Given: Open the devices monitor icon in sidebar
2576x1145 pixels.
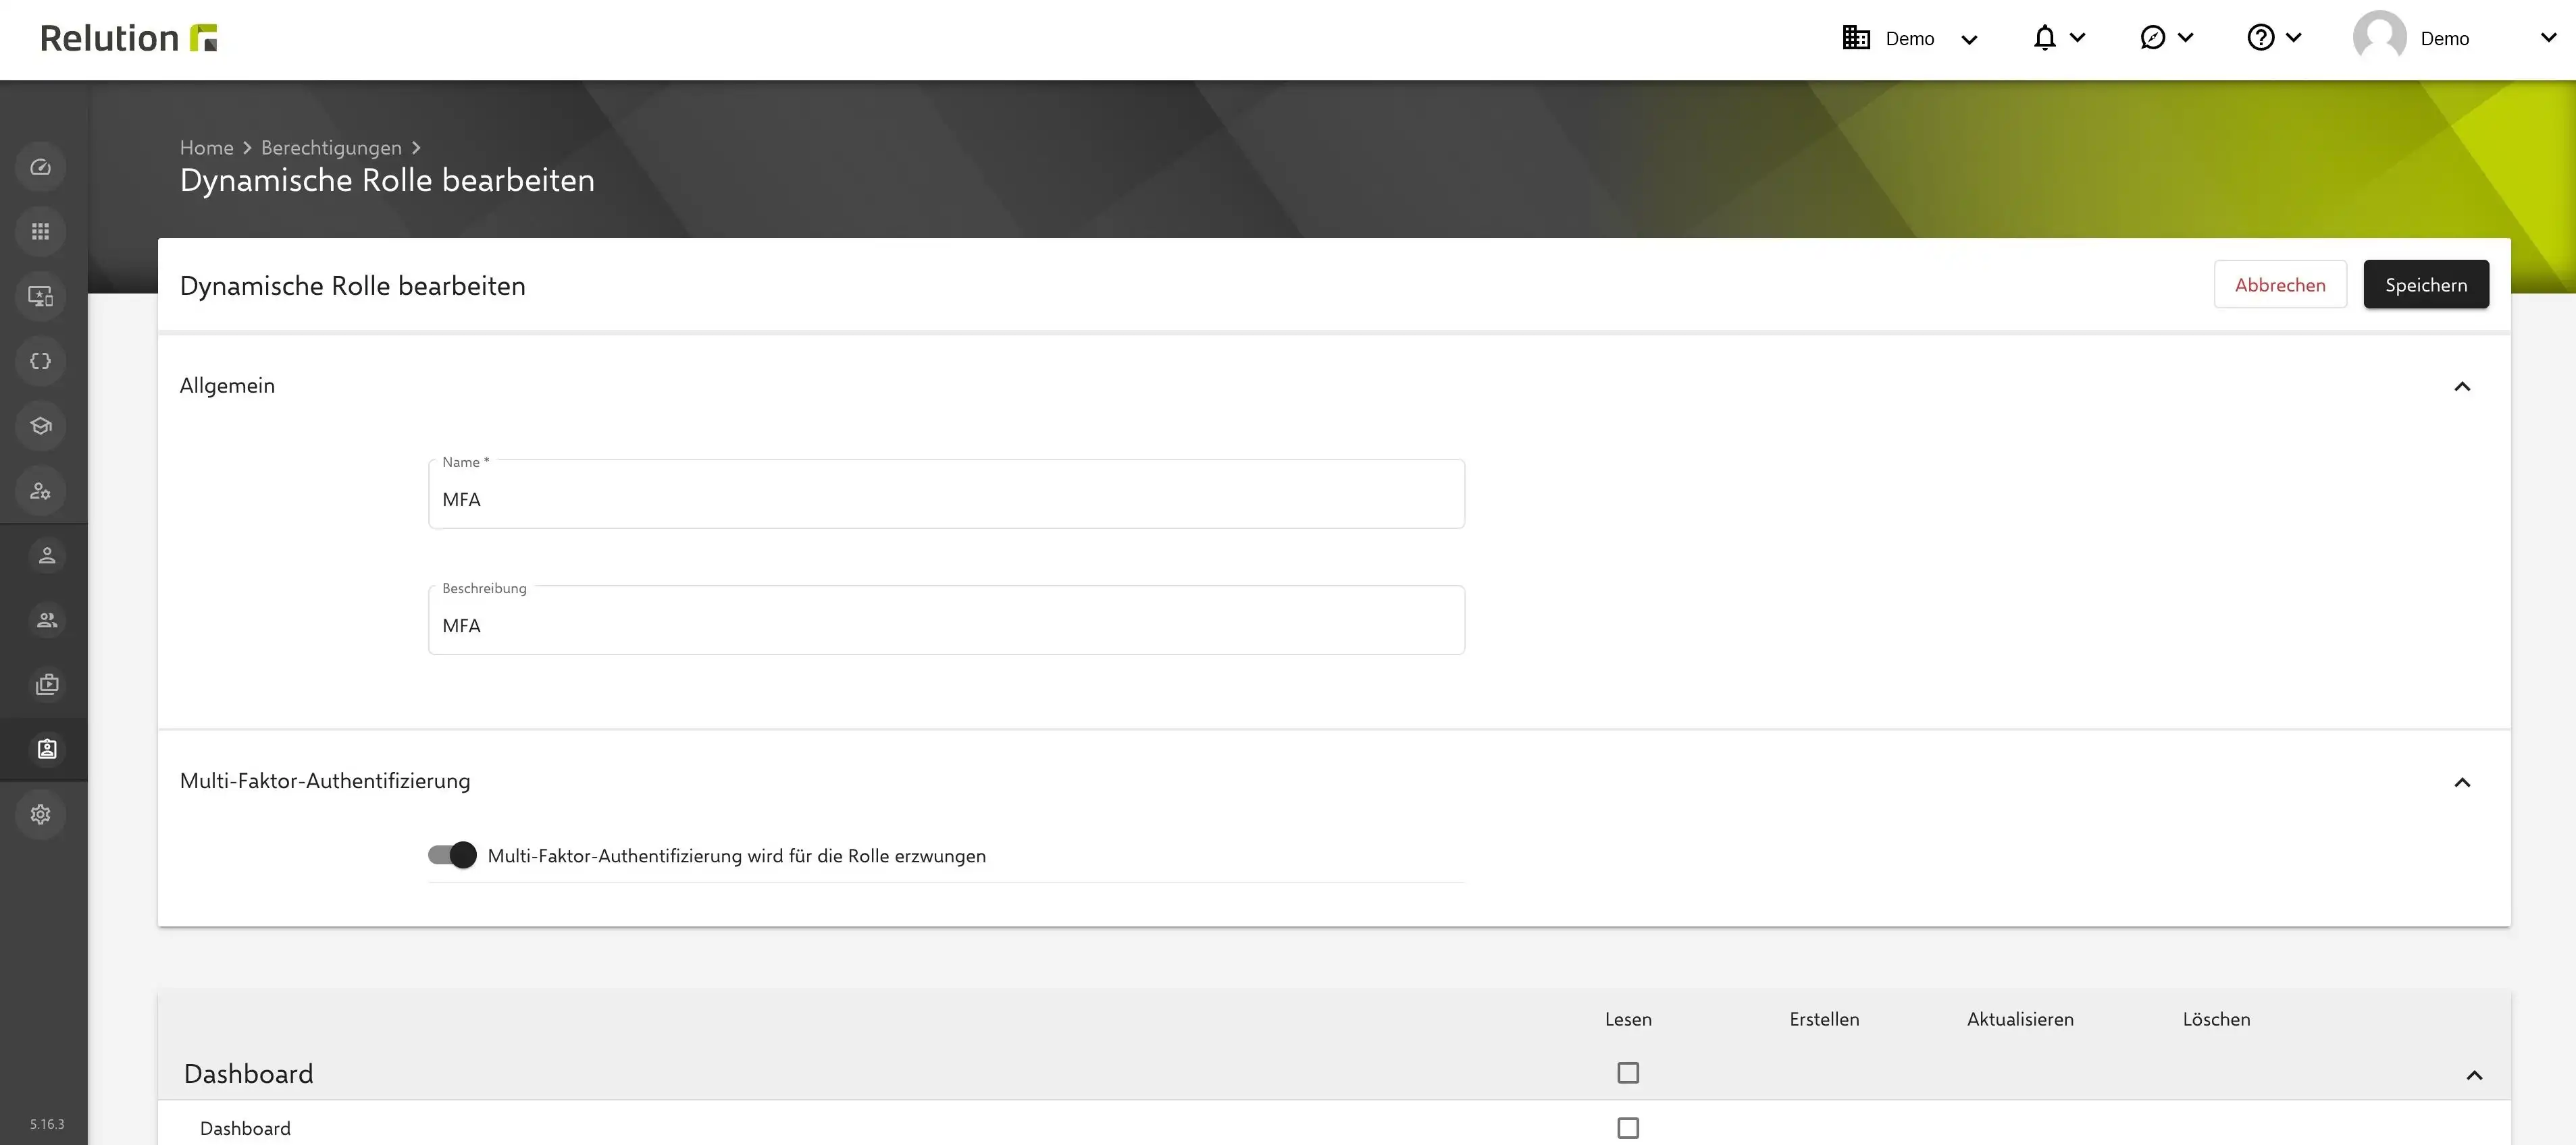Looking at the screenshot, I should point(41,297).
